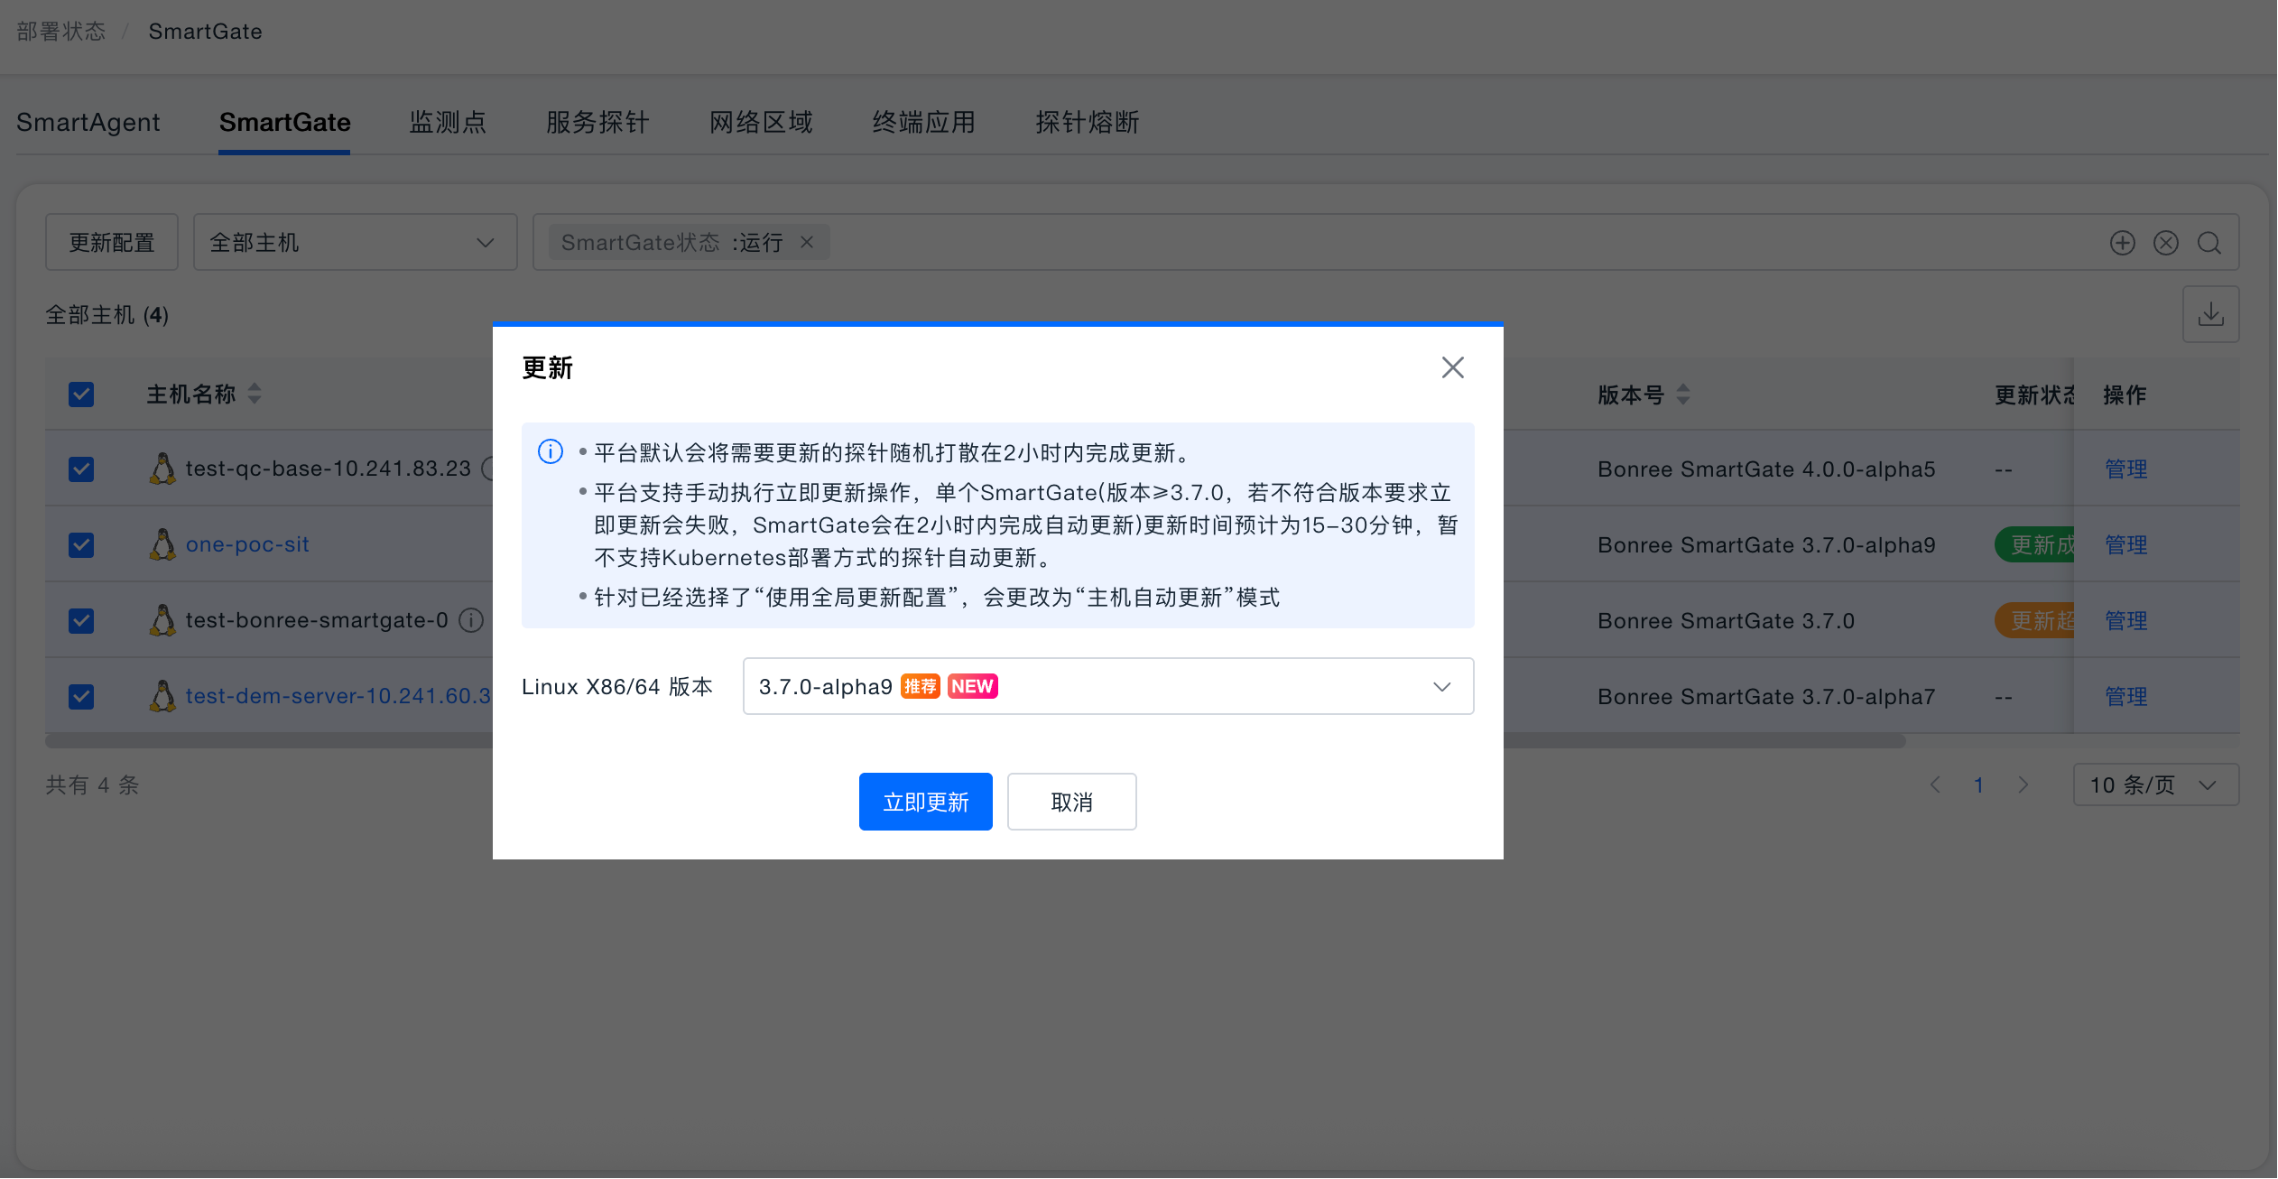Click the 全部主机 (4) label
Viewport: 2278px width, 1179px height.
pyautogui.click(x=107, y=314)
